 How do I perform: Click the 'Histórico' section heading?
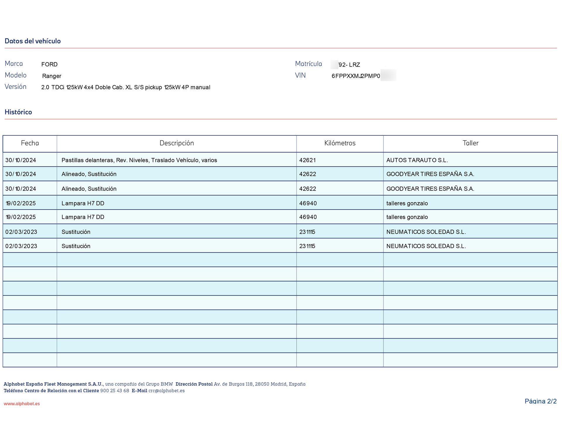(18, 112)
